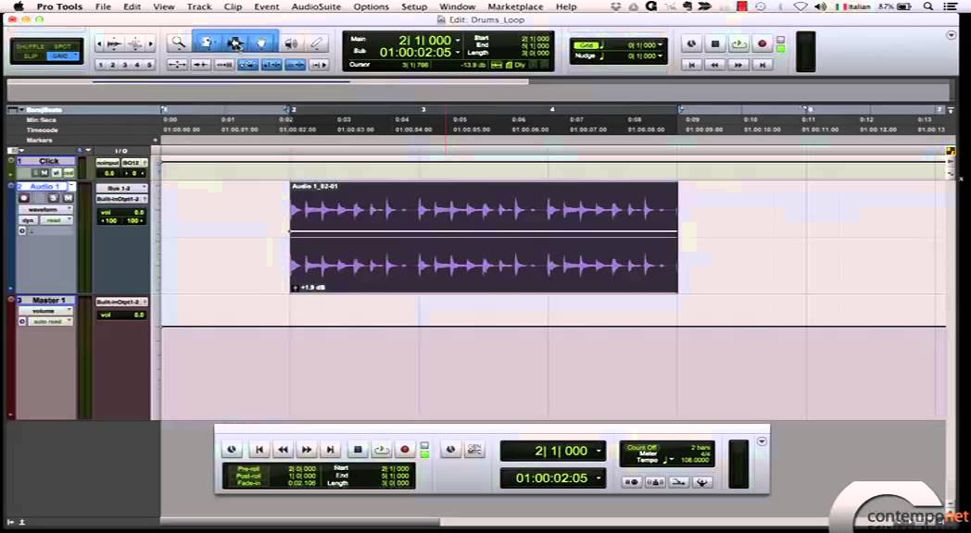The width and height of the screenshot is (971, 533).
Task: Click Record in floating Transport window
Action: (x=405, y=450)
